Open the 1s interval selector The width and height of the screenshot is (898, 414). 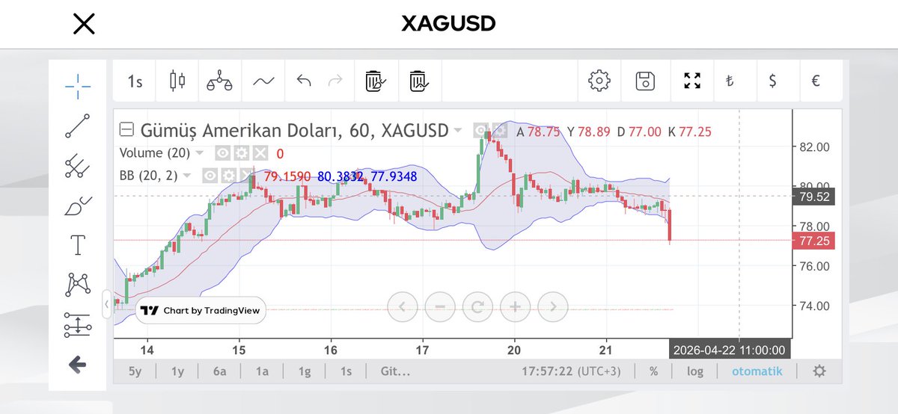pos(135,81)
